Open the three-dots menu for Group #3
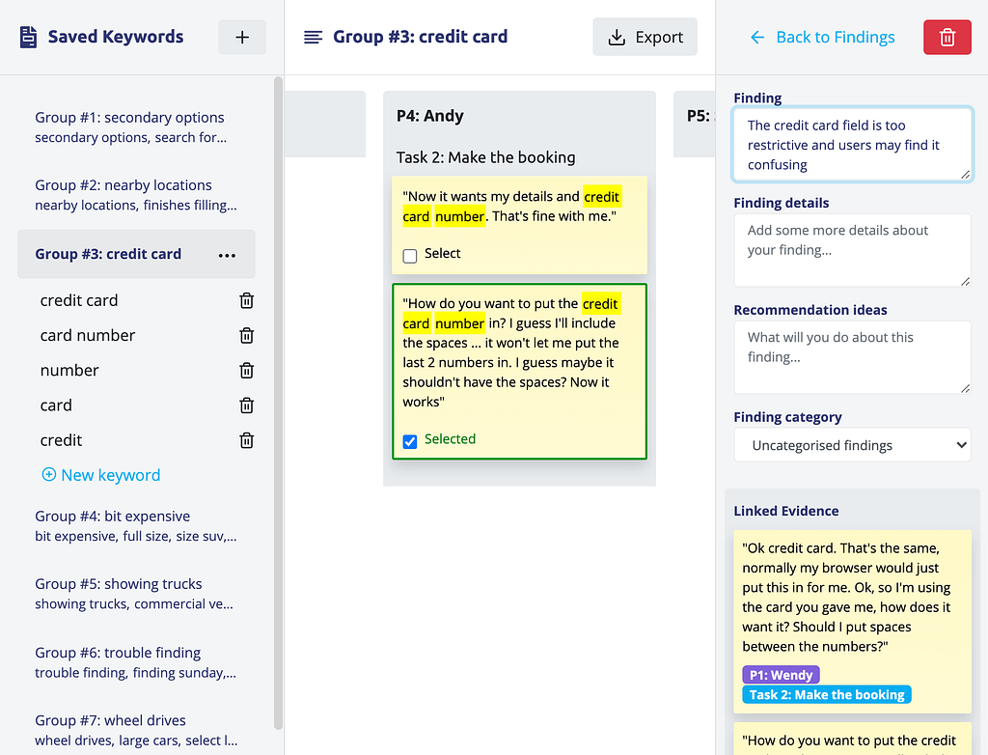Viewport: 988px width, 755px height. (227, 255)
